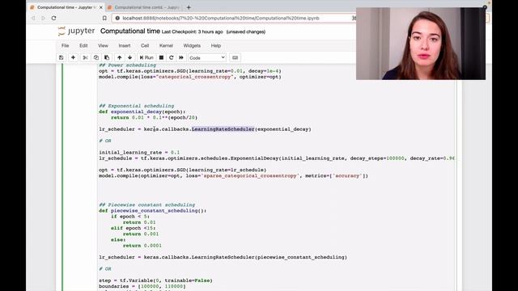Reload the browser page
The height and width of the screenshot is (291, 518).
pos(53,18)
